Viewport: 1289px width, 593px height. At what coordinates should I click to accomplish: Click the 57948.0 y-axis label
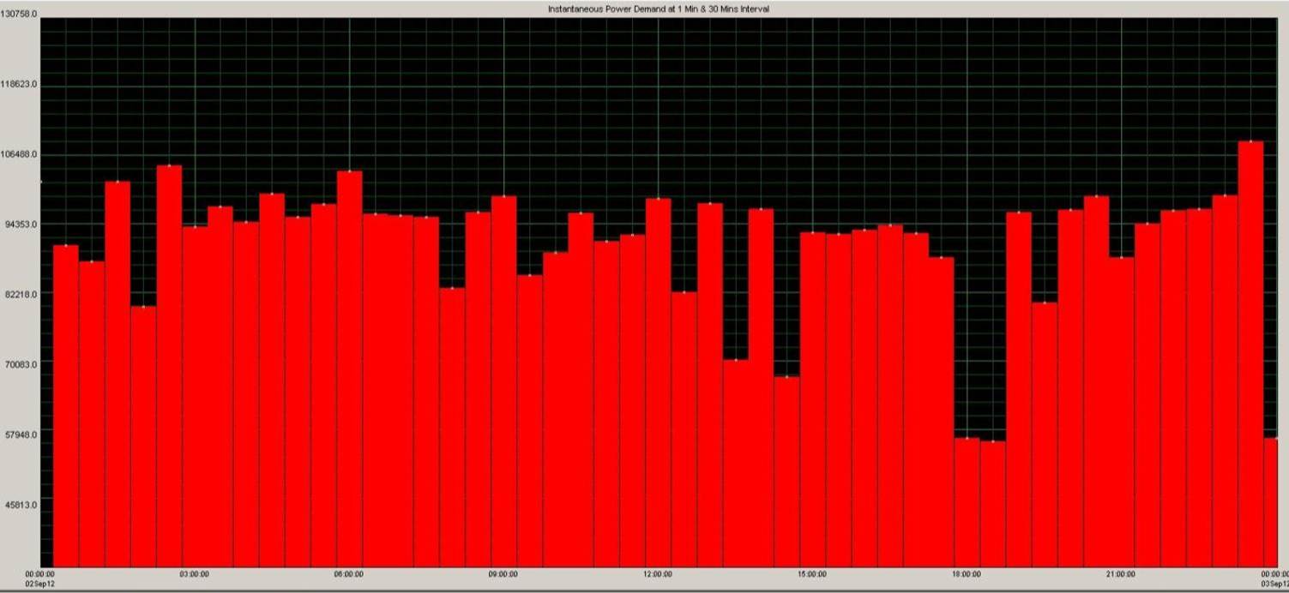pos(21,434)
